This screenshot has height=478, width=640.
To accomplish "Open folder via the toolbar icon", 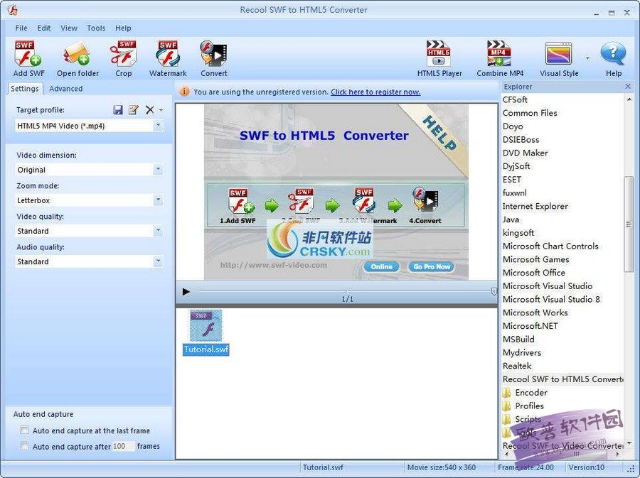I will [x=77, y=54].
